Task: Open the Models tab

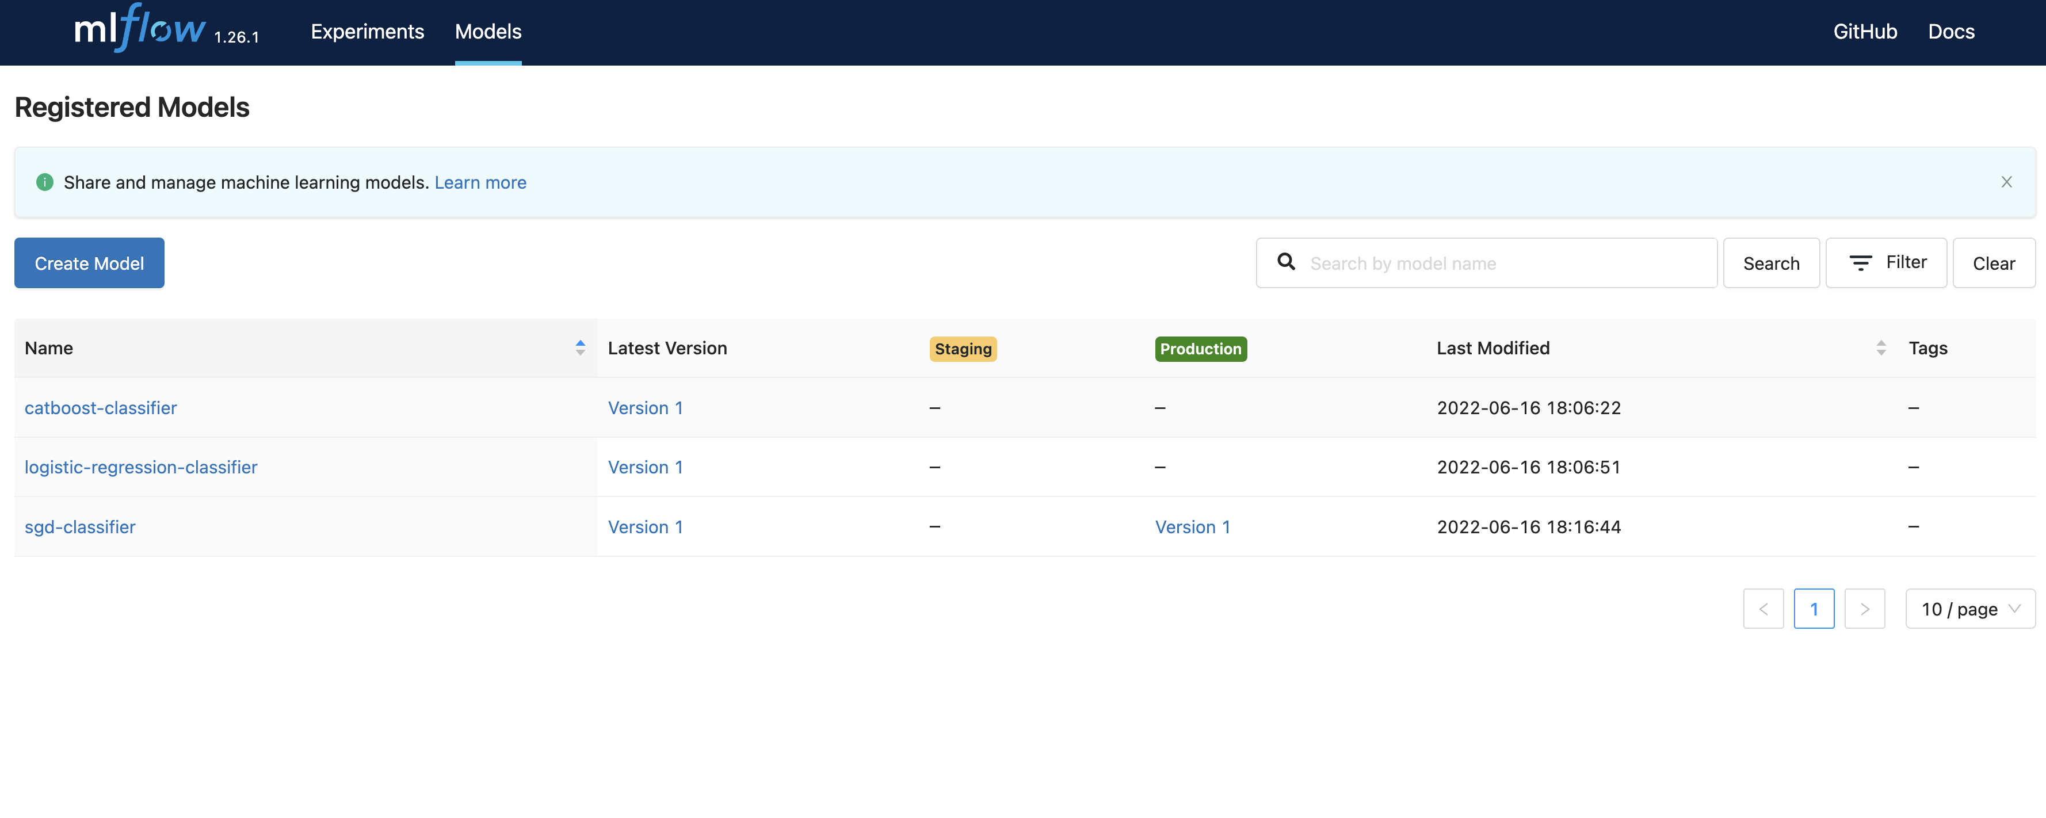Action: pos(488,32)
